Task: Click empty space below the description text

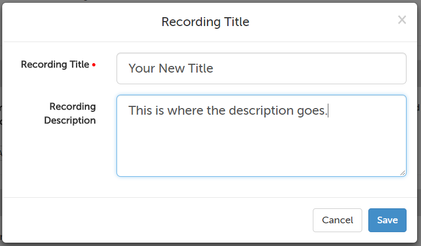Action: (261, 150)
